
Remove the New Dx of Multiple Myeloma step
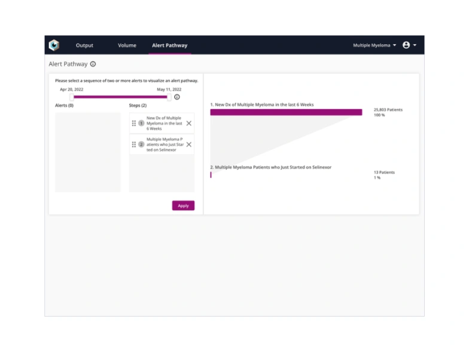tap(189, 123)
